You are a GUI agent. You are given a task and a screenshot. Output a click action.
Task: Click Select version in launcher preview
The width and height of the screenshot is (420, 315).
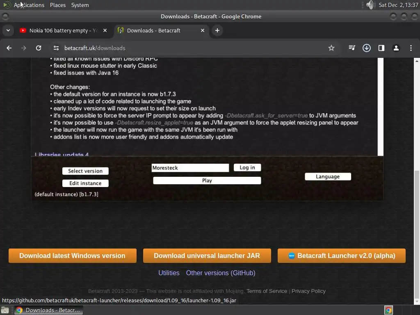coord(85,171)
